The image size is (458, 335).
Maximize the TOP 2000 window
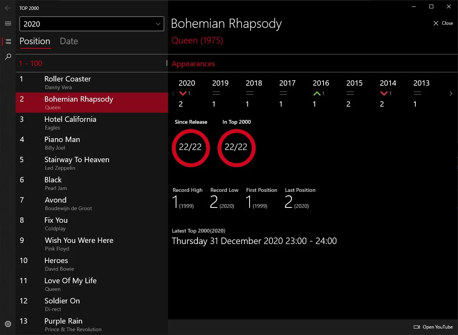coord(431,6)
